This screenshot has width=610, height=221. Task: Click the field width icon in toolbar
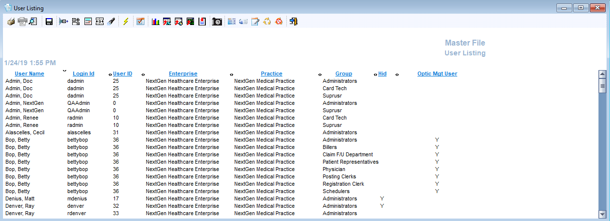(x=100, y=22)
